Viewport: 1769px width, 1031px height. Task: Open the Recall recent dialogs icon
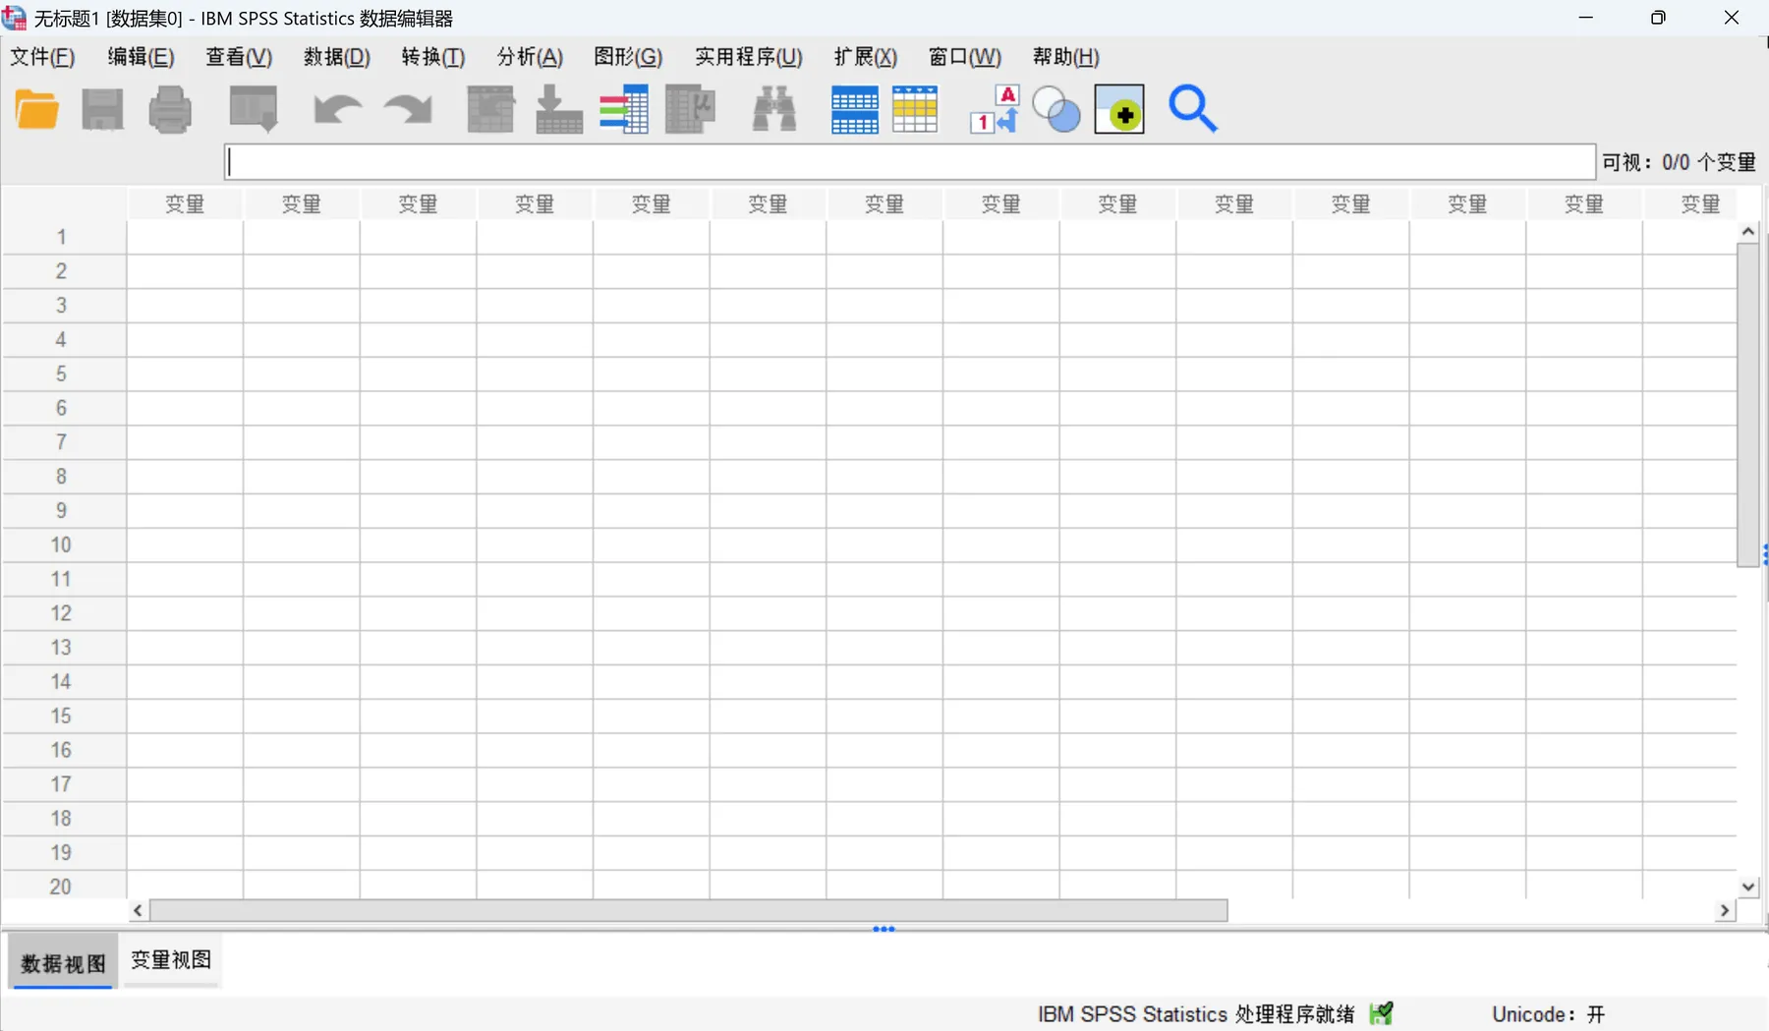(254, 109)
